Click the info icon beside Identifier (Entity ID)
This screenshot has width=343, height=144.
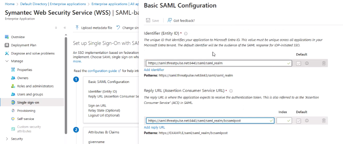(x=186, y=34)
